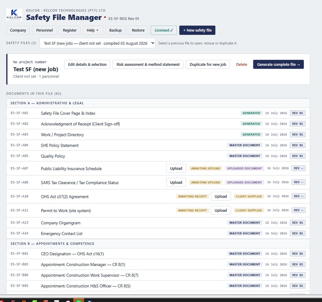Select 'Company Organigram' document name

60,223
